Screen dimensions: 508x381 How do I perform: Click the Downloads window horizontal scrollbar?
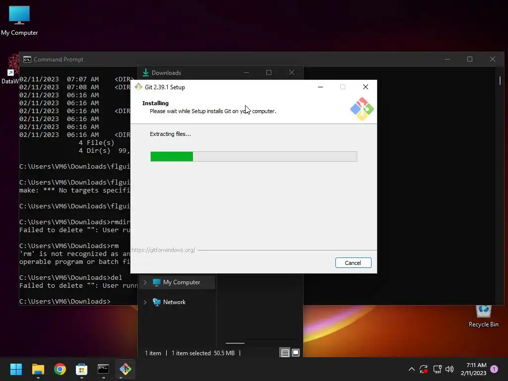235,343
